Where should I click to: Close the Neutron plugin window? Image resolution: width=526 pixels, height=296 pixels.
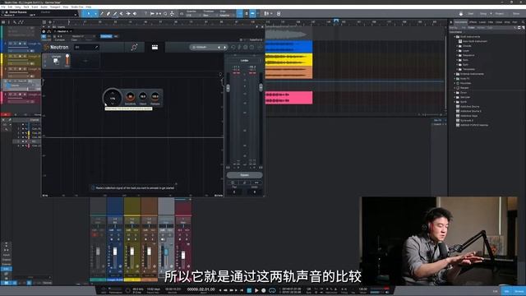coord(262,27)
